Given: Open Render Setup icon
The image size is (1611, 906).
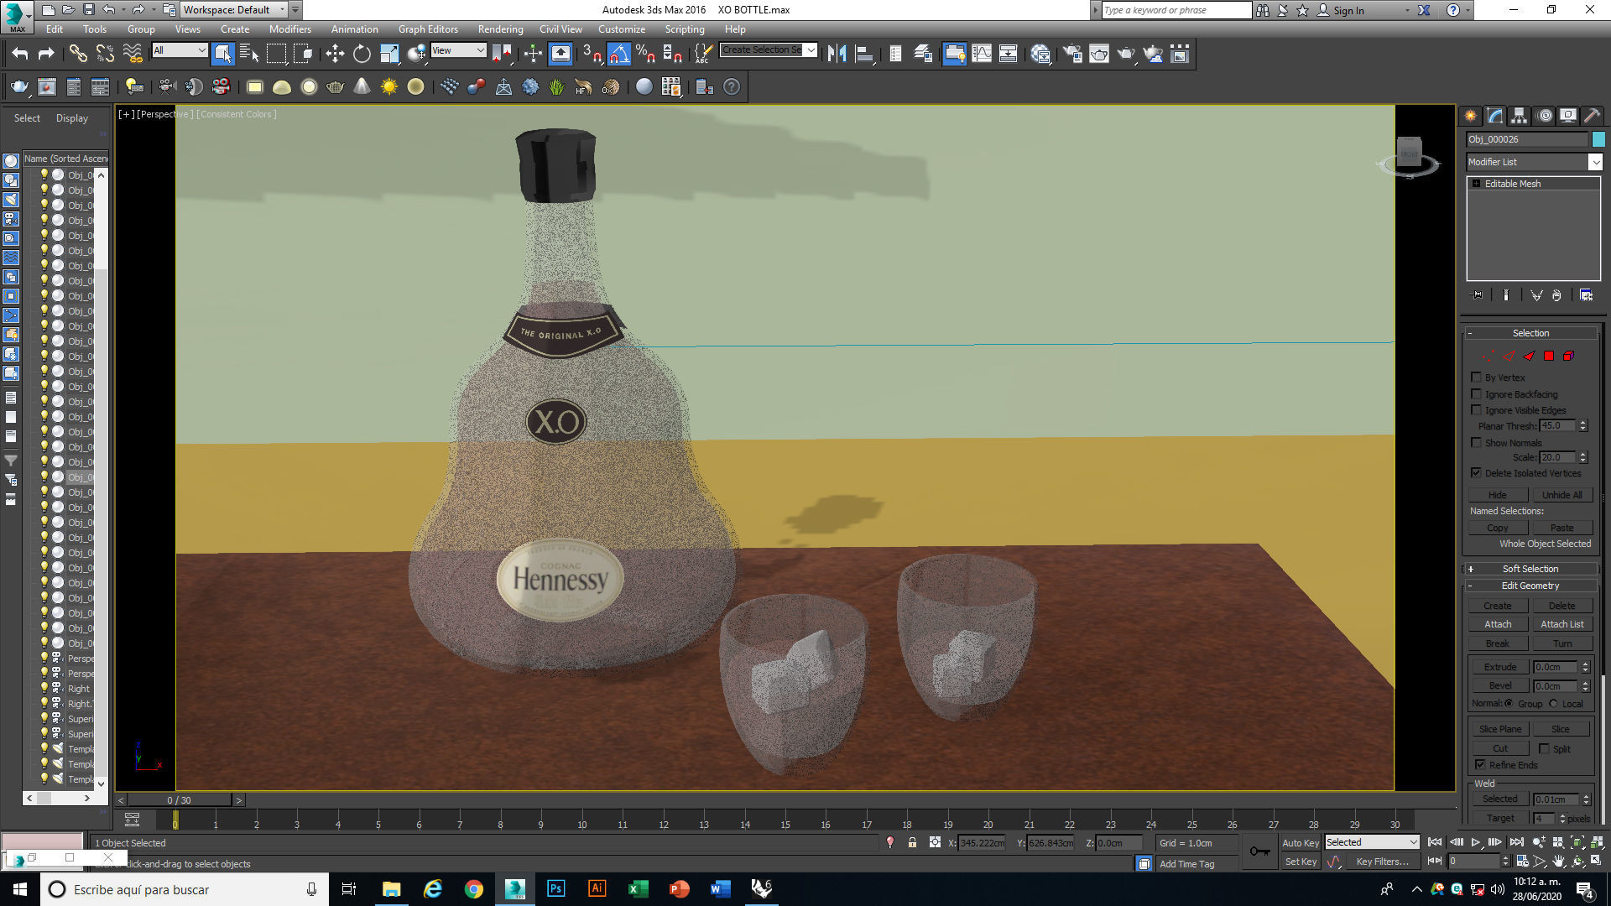Looking at the screenshot, I should tap(1072, 55).
